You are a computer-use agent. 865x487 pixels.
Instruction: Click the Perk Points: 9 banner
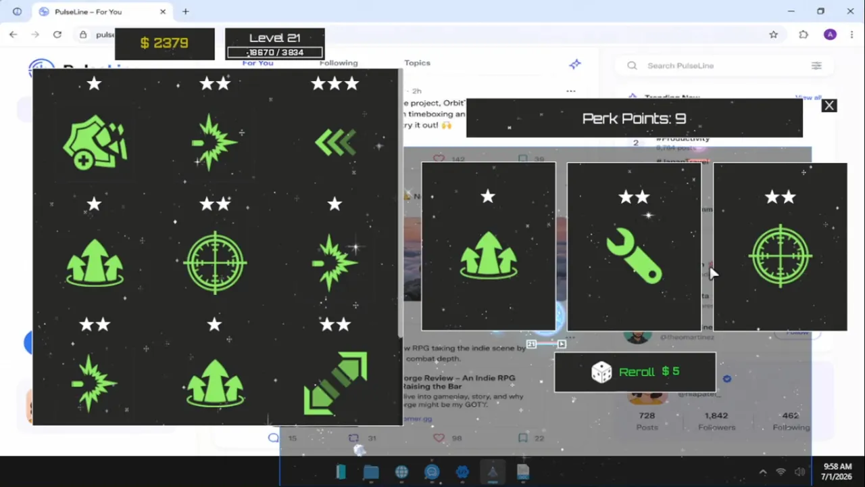click(x=634, y=118)
